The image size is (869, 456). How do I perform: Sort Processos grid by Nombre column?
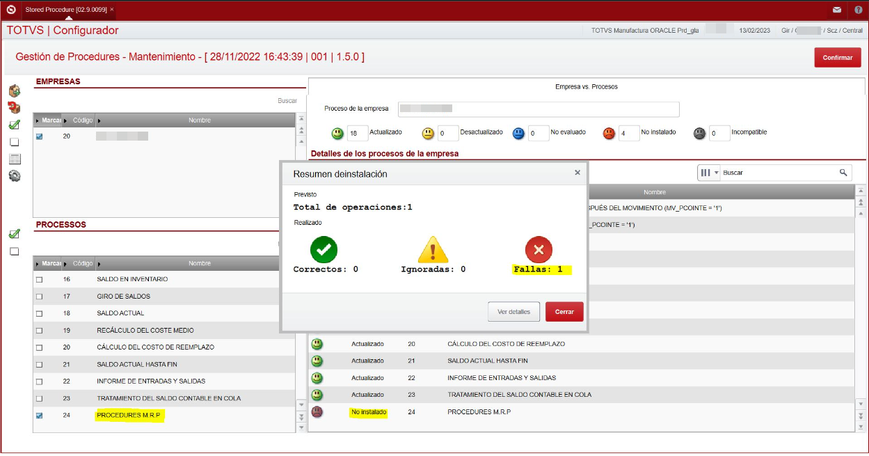[196, 264]
